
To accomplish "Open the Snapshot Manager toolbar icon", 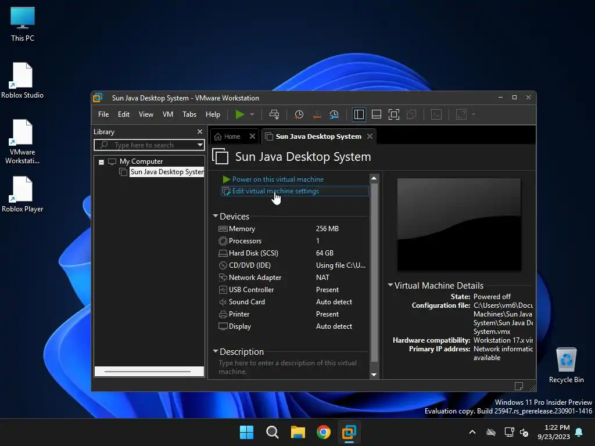I will 334,114.
